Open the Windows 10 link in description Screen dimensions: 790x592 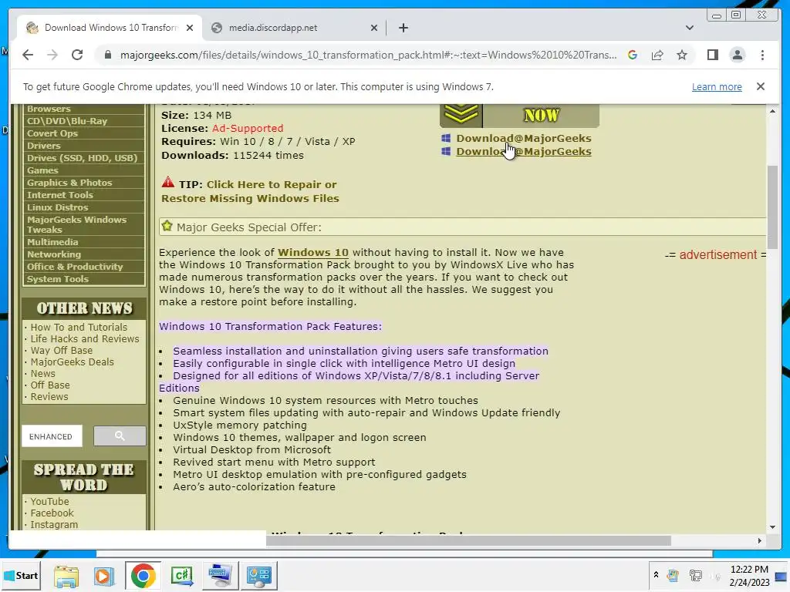click(313, 252)
